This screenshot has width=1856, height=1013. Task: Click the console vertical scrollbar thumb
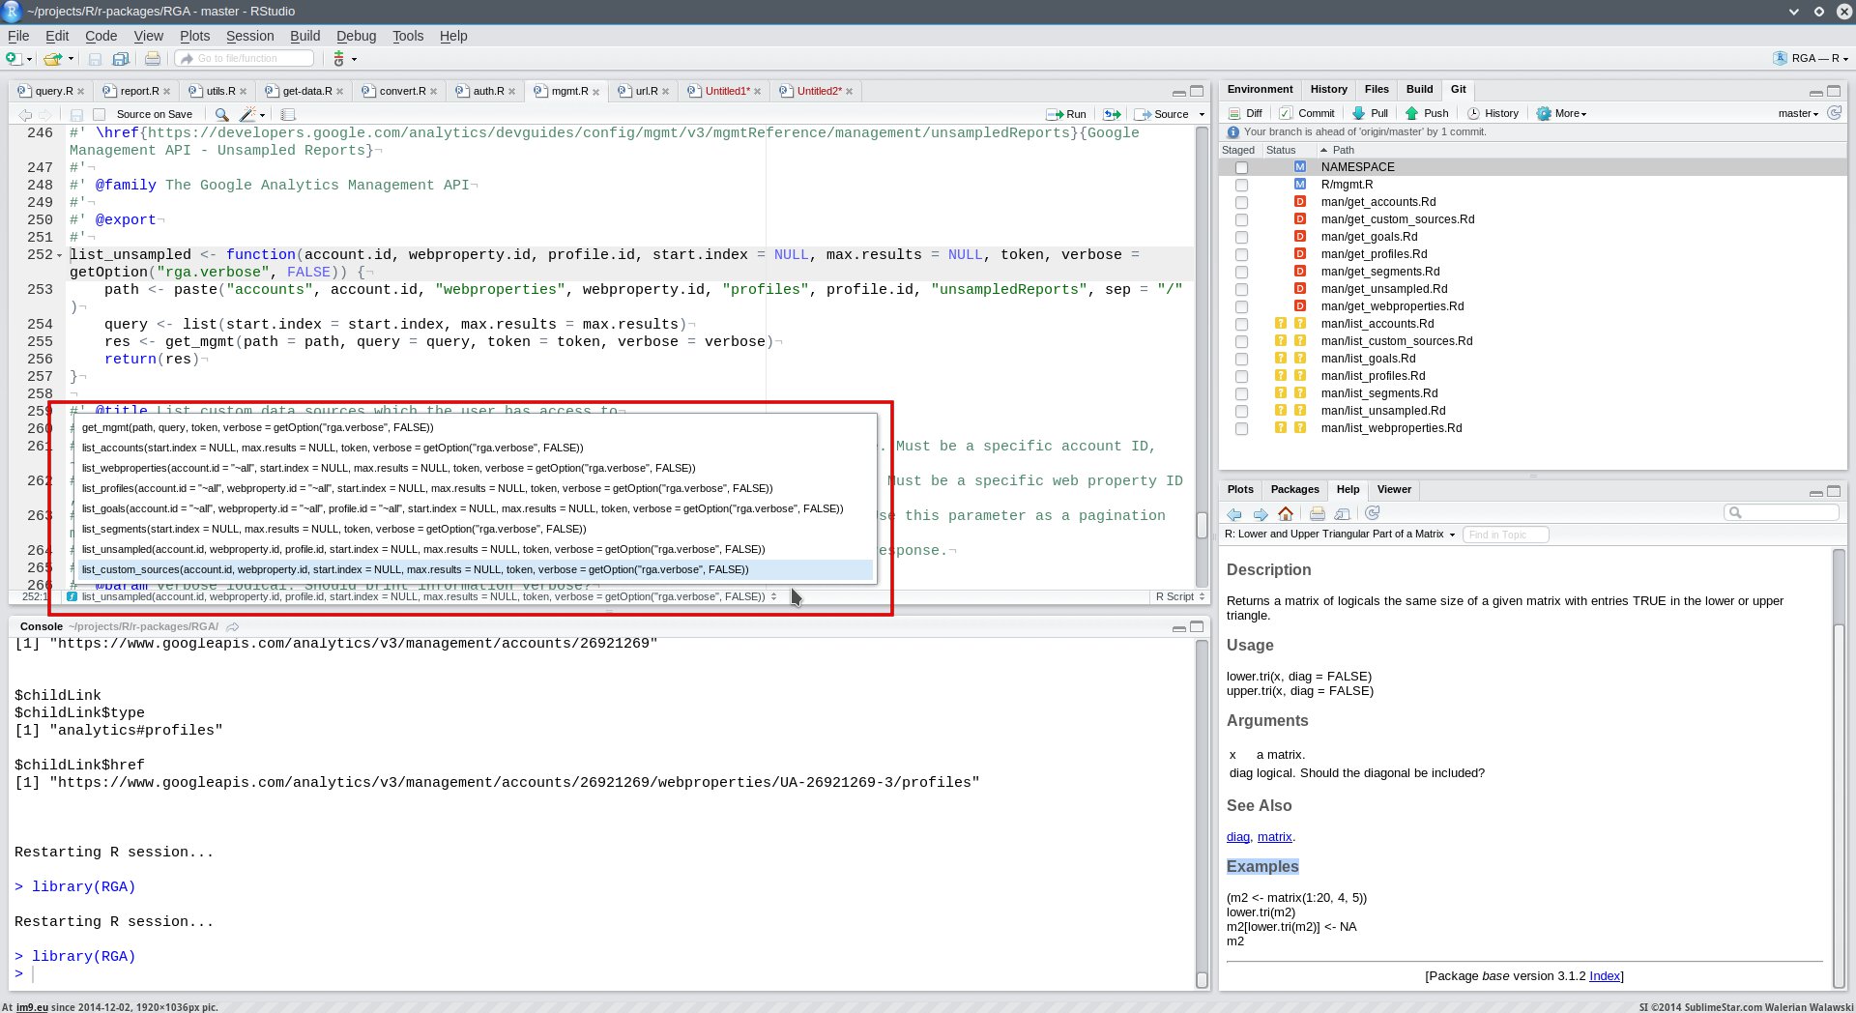[1202, 979]
